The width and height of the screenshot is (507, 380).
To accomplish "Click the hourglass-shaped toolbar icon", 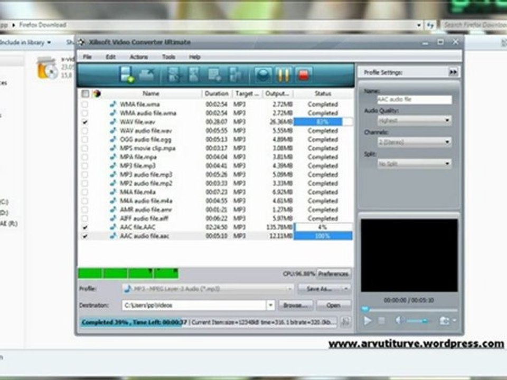I will (194, 75).
